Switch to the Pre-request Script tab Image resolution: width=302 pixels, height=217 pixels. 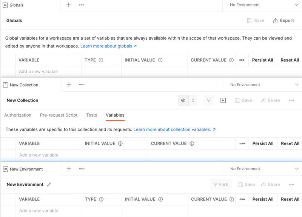[59, 115]
